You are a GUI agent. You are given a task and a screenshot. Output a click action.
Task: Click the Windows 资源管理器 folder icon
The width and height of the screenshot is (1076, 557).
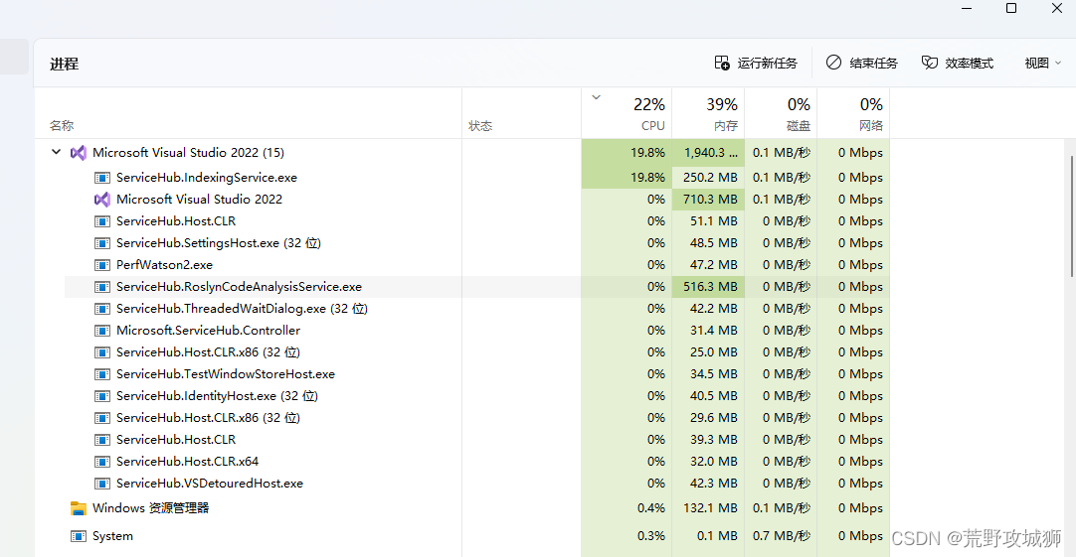click(79, 508)
